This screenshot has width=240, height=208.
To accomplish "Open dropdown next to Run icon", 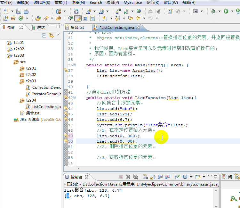I will (232, 11).
